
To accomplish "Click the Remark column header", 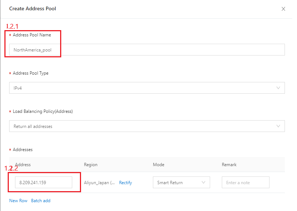I will point(229,165).
